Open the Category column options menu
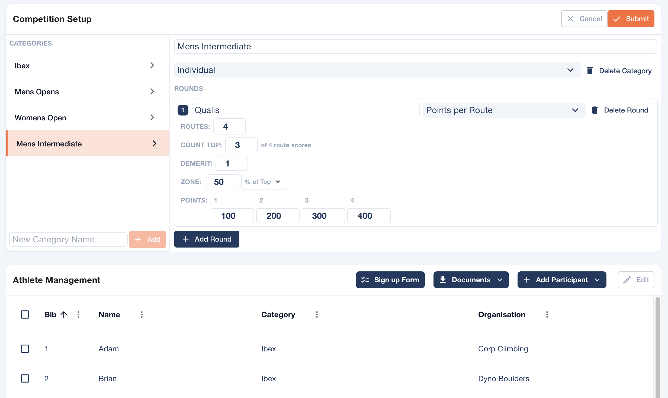 (317, 314)
